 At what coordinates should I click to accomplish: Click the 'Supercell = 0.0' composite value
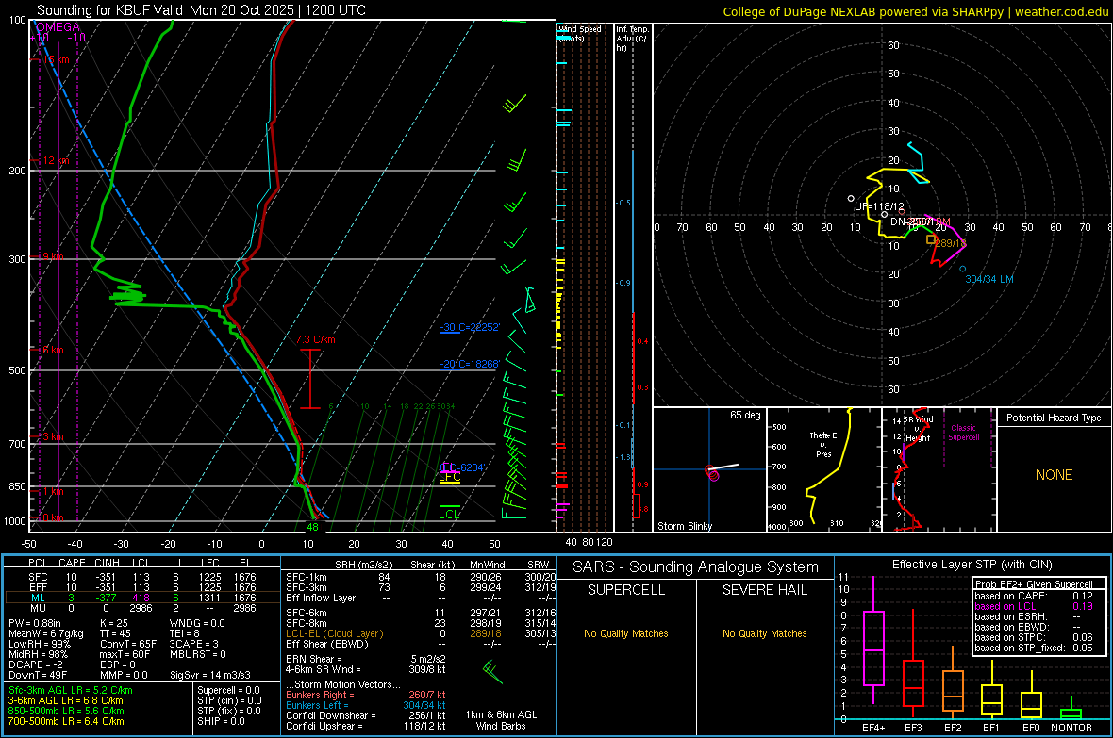tap(228, 690)
